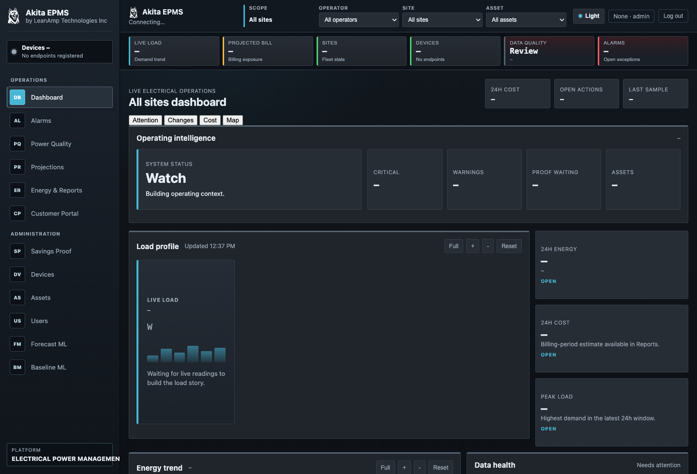Viewport: 697px width, 474px height.
Task: Open the CP Customer Portal icon
Action: pos(17,213)
